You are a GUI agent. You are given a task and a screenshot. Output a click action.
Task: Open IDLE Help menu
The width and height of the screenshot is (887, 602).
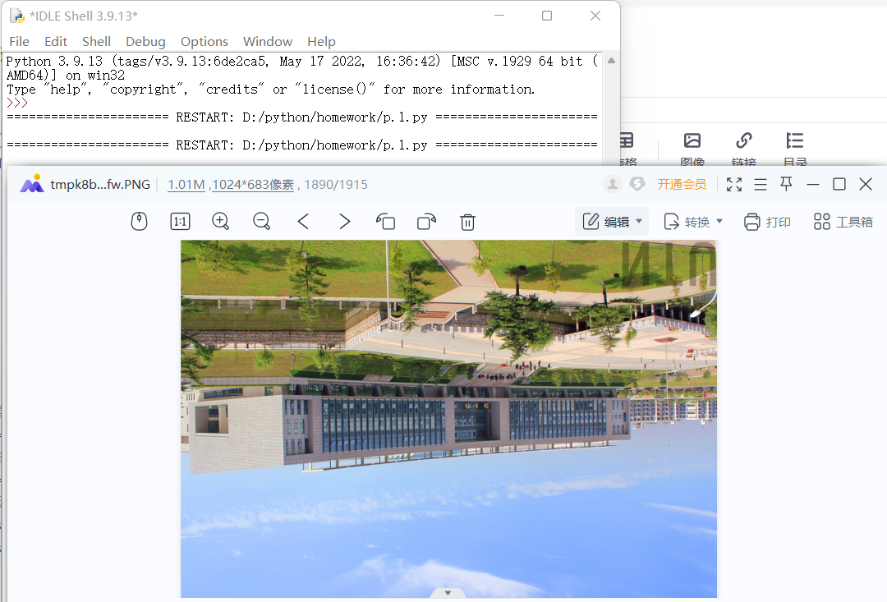[x=321, y=41]
